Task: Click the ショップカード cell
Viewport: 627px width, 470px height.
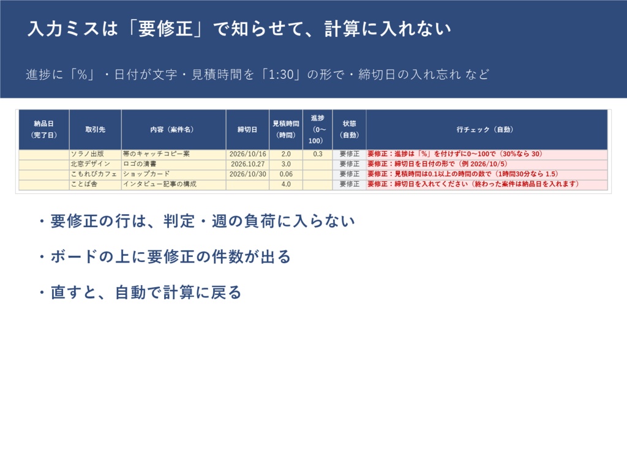Action: (x=173, y=174)
